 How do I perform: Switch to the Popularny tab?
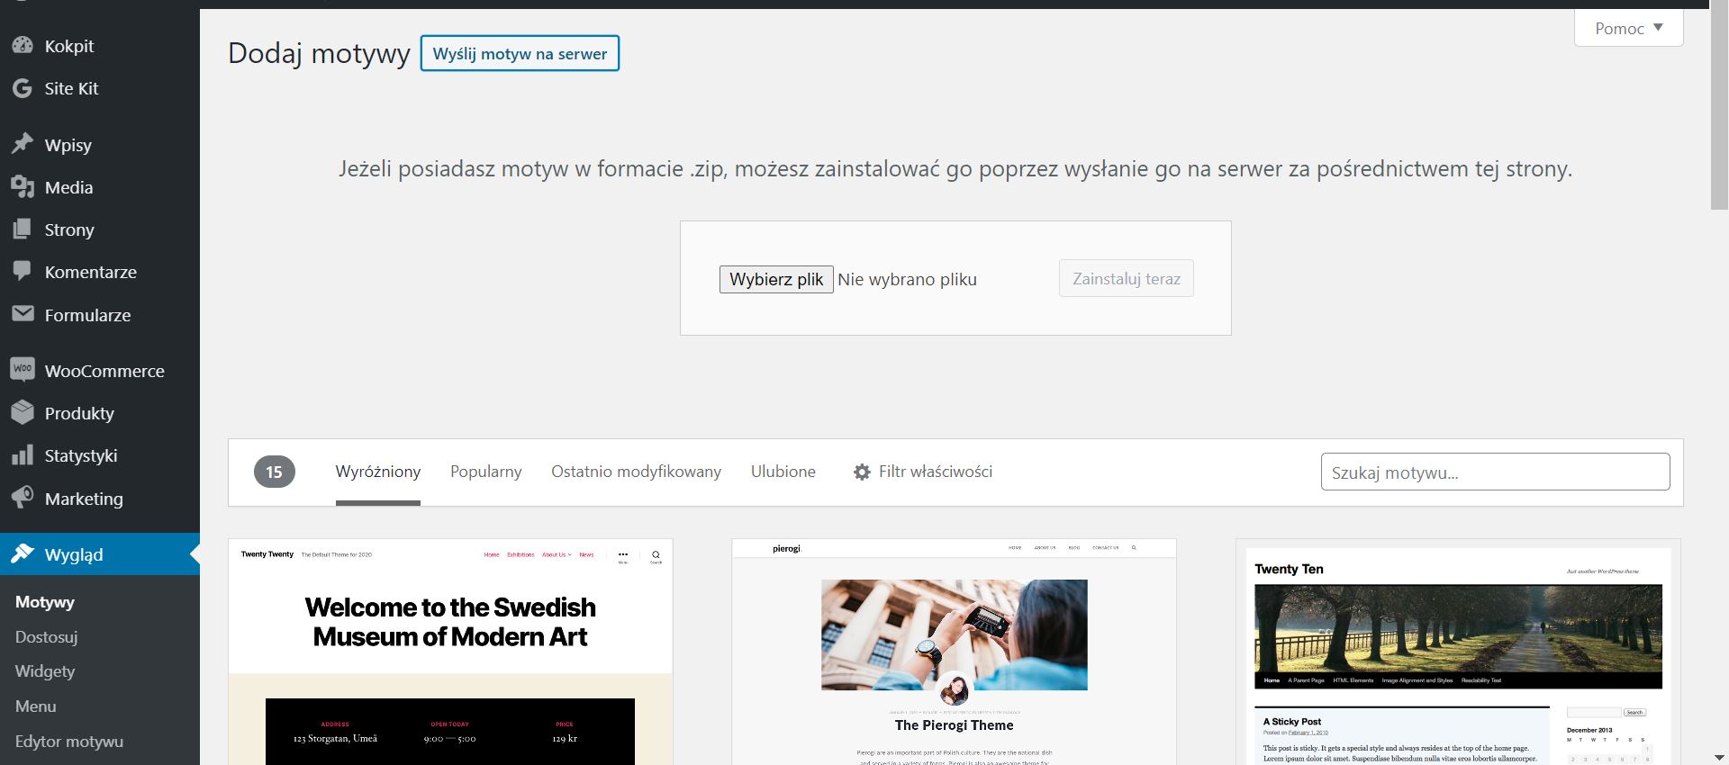(x=485, y=472)
